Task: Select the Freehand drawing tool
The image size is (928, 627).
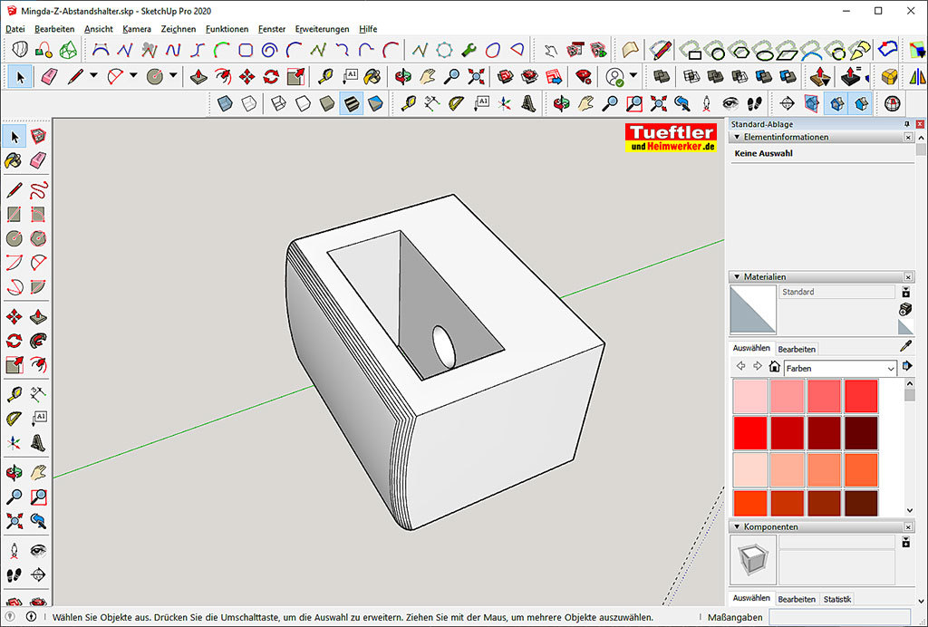Action: 38,190
